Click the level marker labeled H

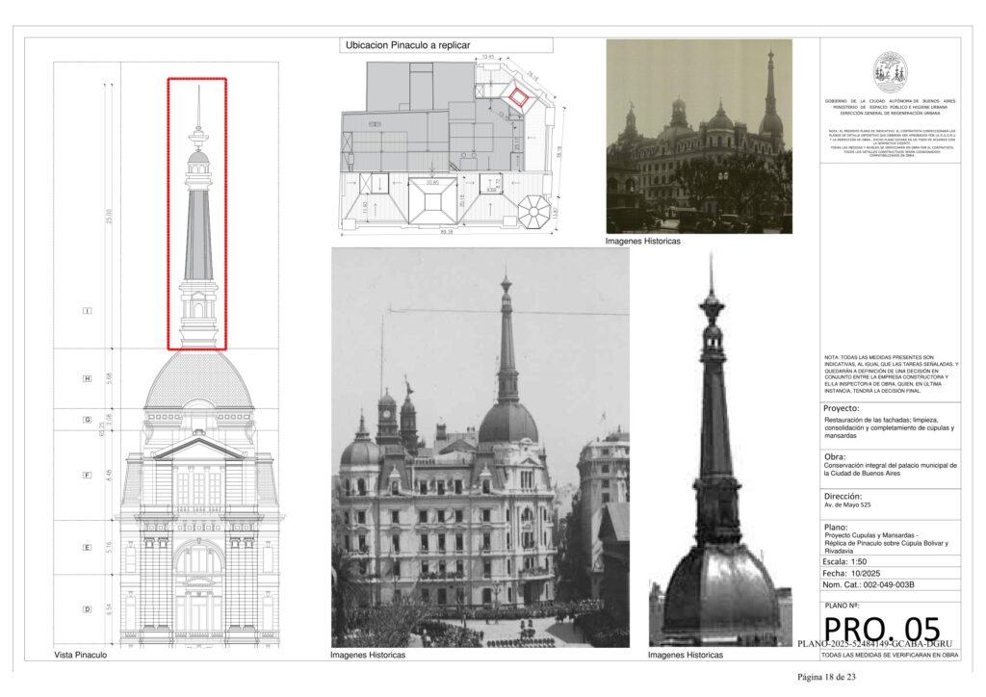point(87,379)
